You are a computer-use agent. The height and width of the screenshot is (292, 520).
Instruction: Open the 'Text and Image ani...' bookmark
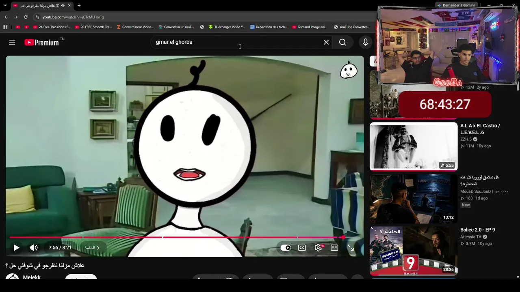[x=310, y=27]
